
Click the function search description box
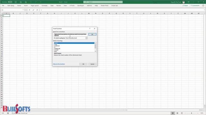point(70,35)
